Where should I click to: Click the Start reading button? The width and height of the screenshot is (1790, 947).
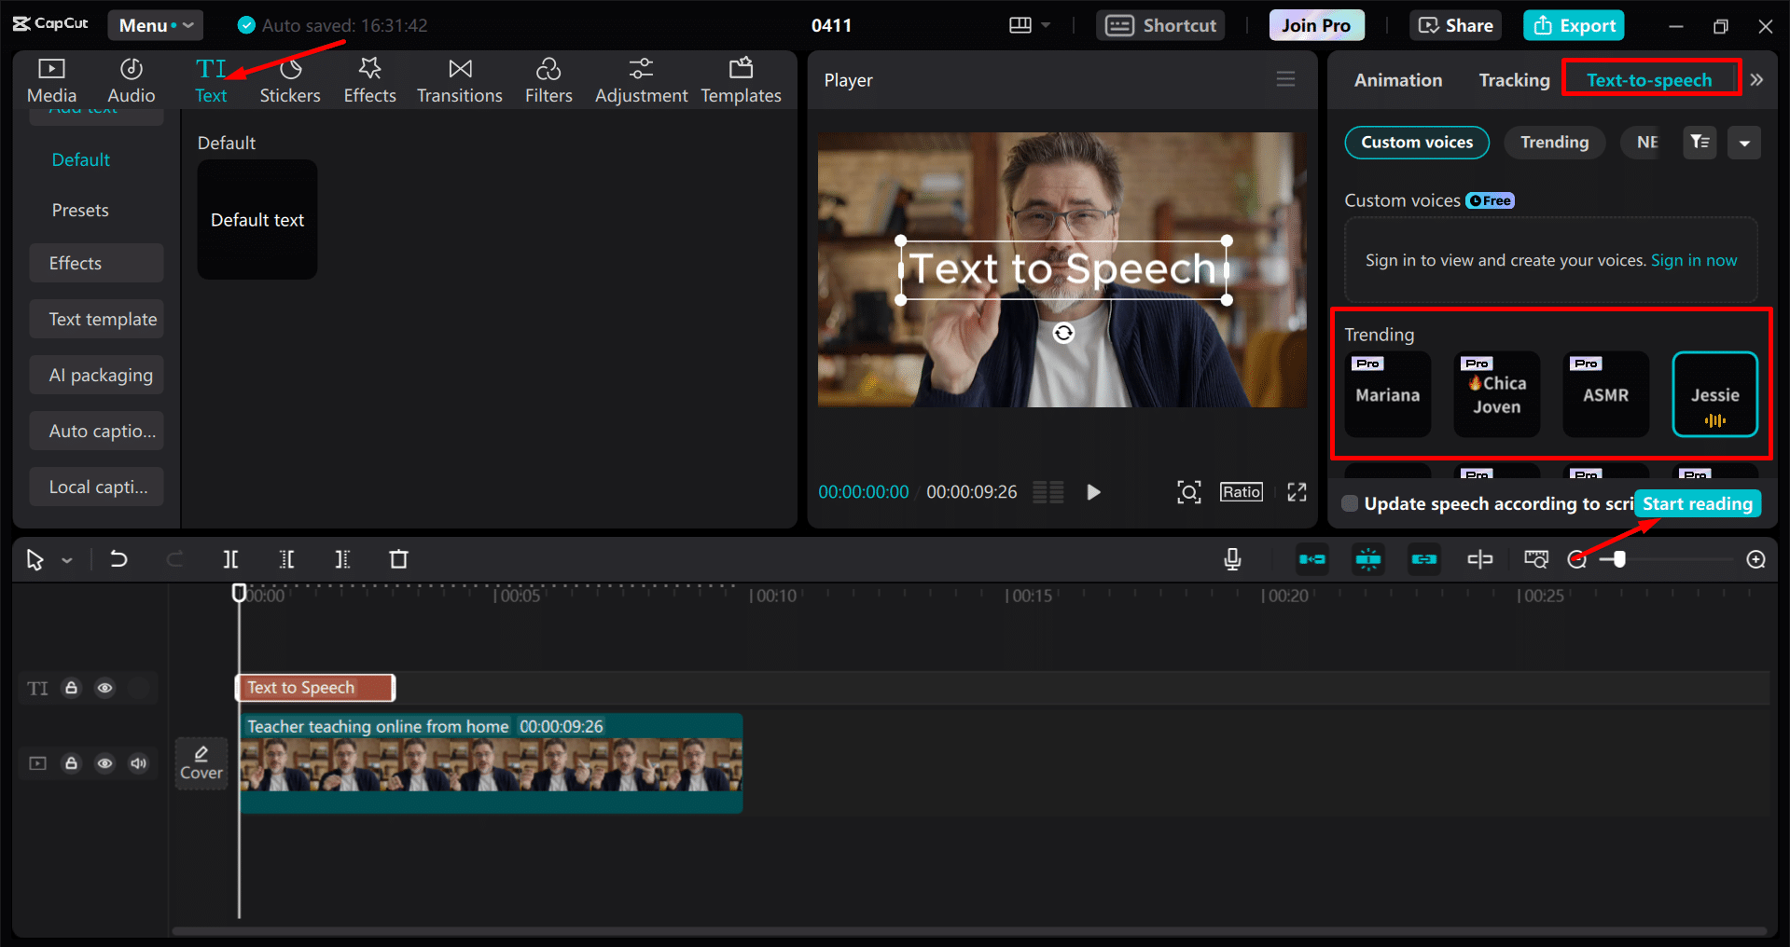pyautogui.click(x=1697, y=504)
